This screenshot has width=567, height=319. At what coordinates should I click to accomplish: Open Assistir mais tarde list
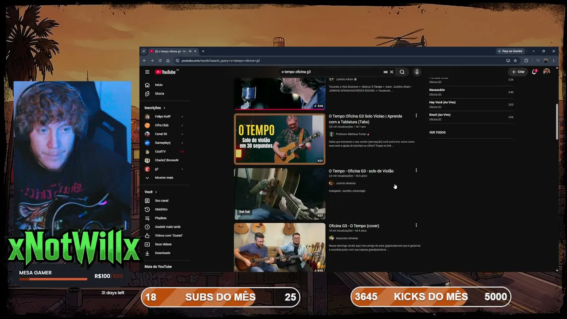click(x=167, y=227)
